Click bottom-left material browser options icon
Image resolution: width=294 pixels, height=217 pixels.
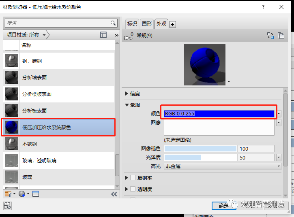tap(7, 206)
